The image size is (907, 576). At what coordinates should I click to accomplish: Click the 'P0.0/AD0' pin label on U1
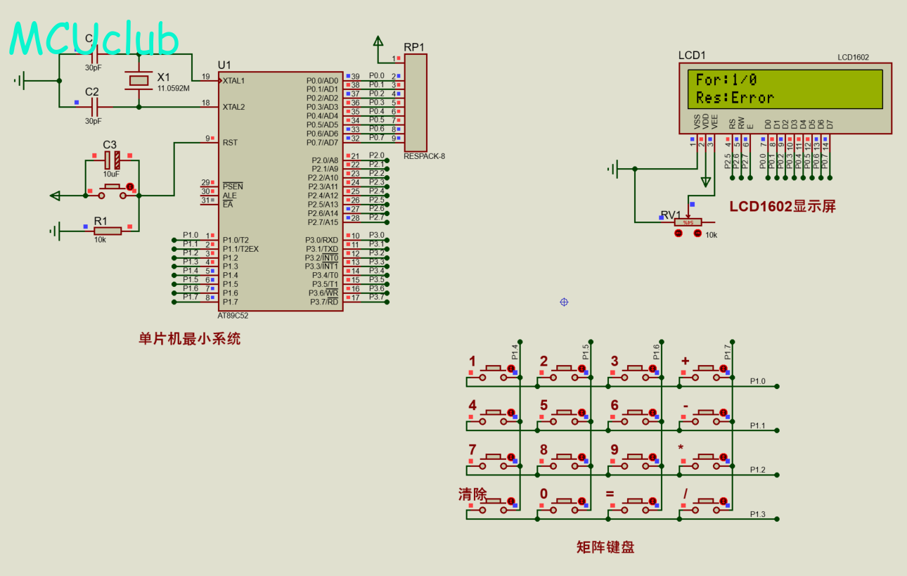pos(322,81)
